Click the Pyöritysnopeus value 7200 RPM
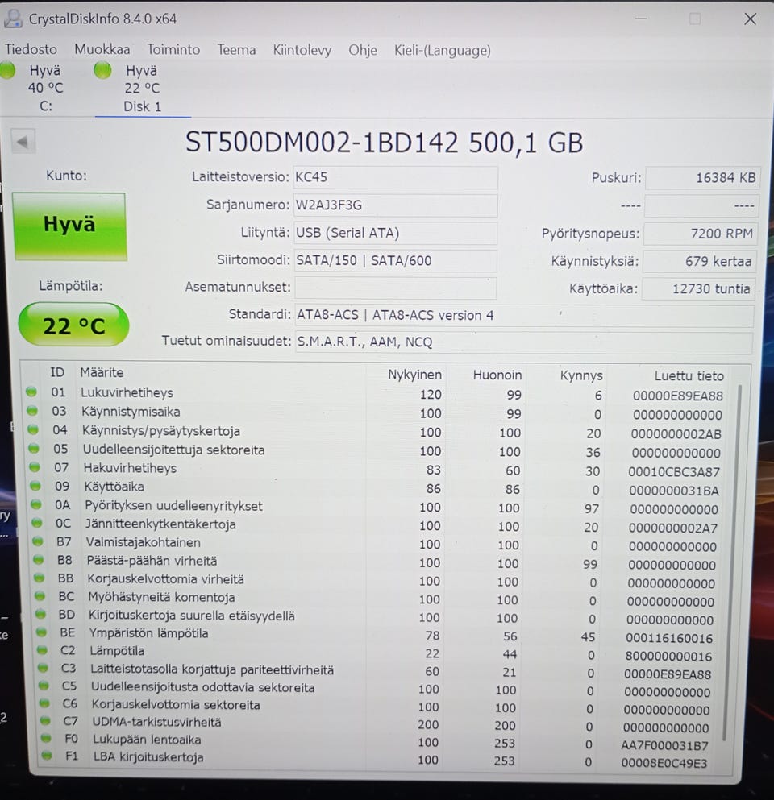 tap(701, 234)
